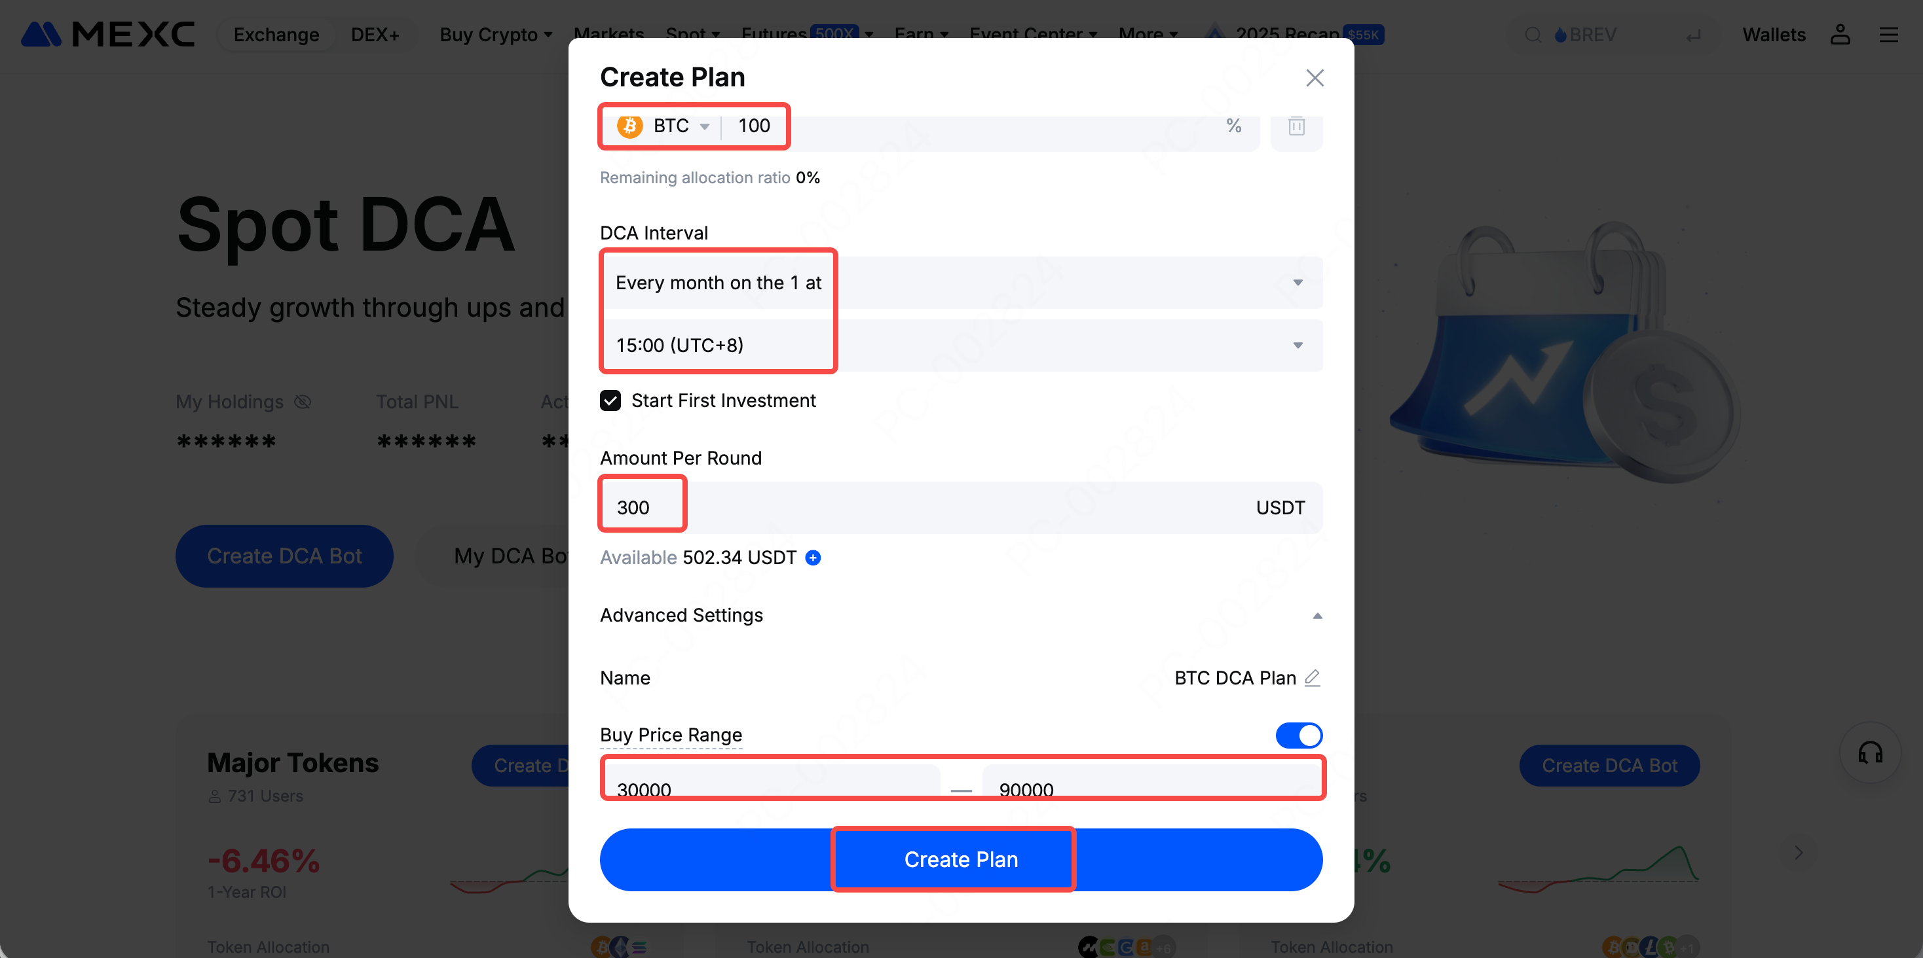Collapse the Advanced Settings section
Image resolution: width=1923 pixels, height=958 pixels.
click(1317, 616)
